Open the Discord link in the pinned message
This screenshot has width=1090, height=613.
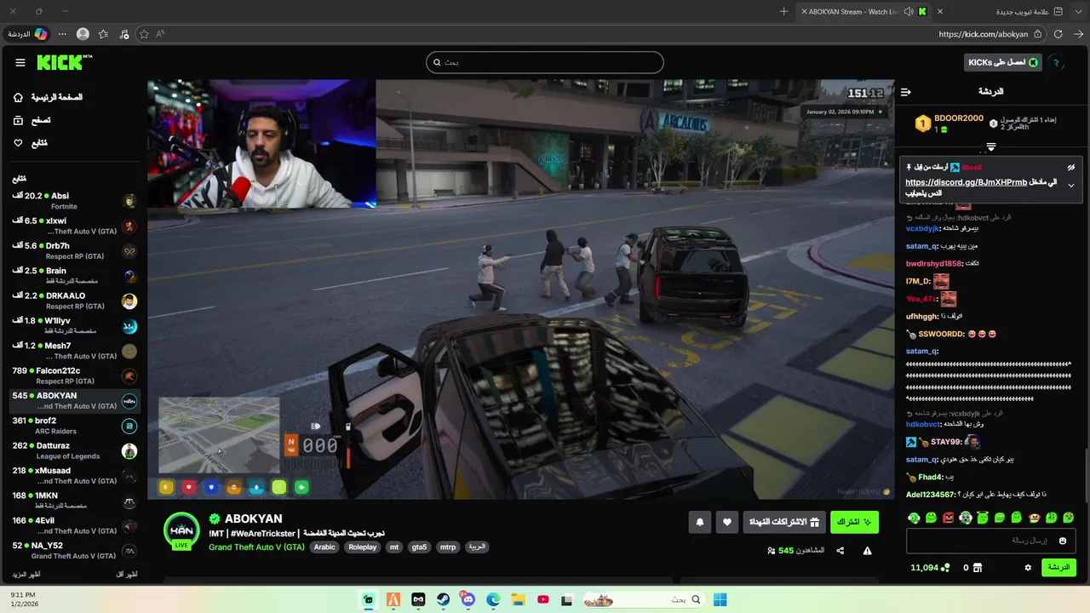[966, 182]
